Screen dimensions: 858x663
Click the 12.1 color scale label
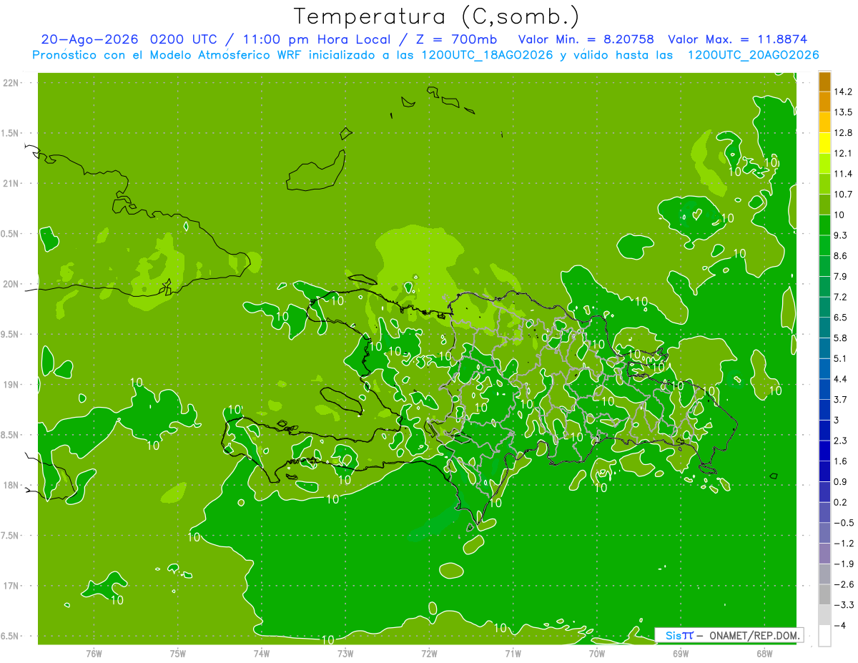(x=843, y=153)
